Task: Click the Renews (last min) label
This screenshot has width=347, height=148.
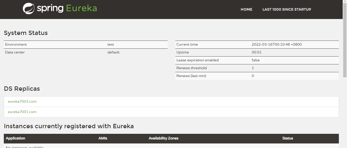Action: (x=191, y=76)
